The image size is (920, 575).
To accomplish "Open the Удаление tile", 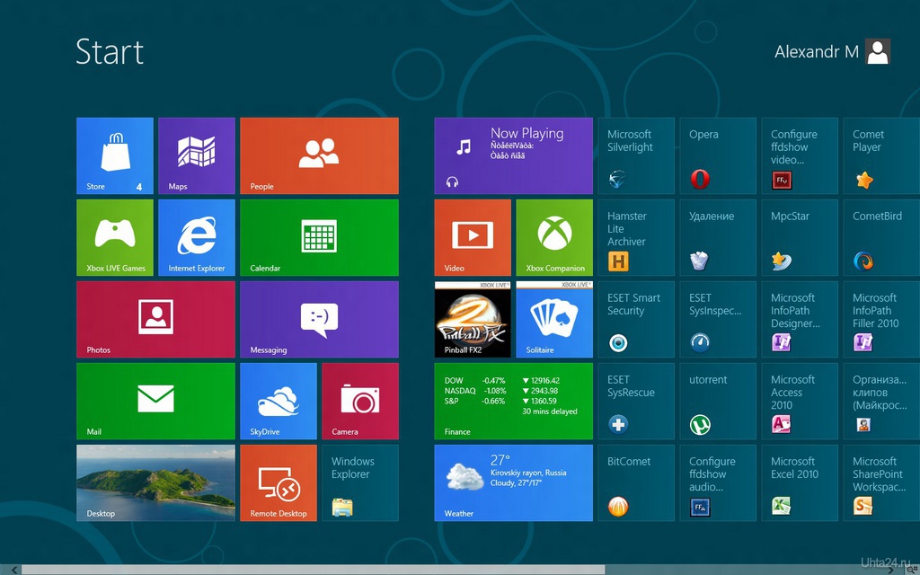I will 718,237.
